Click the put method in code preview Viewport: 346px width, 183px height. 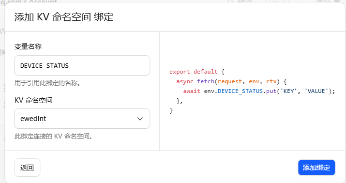click(271, 91)
